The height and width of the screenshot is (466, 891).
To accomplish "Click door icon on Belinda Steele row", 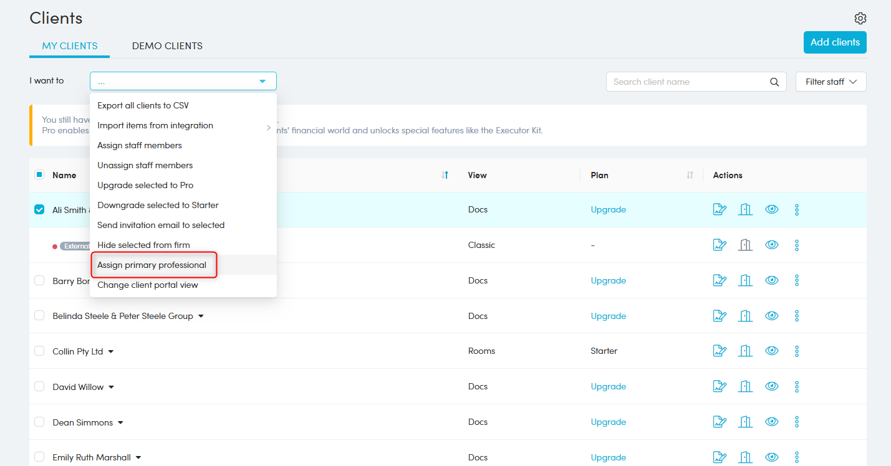I will point(746,316).
